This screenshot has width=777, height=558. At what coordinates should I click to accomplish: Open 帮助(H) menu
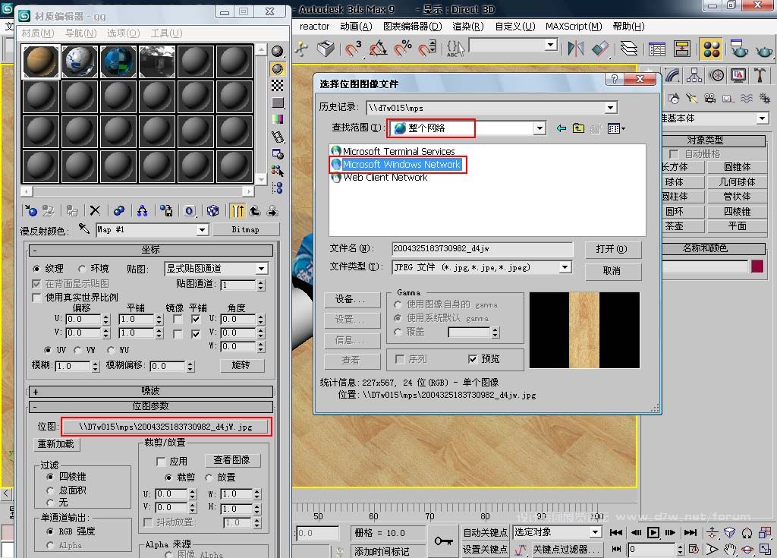tap(628, 27)
